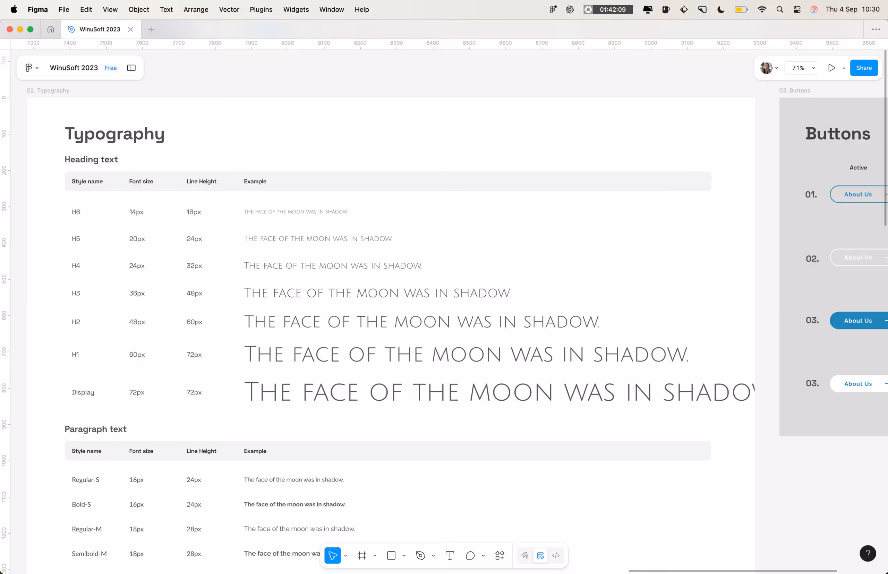Open the battery status icon
The width and height of the screenshot is (888, 574).
pyautogui.click(x=741, y=9)
